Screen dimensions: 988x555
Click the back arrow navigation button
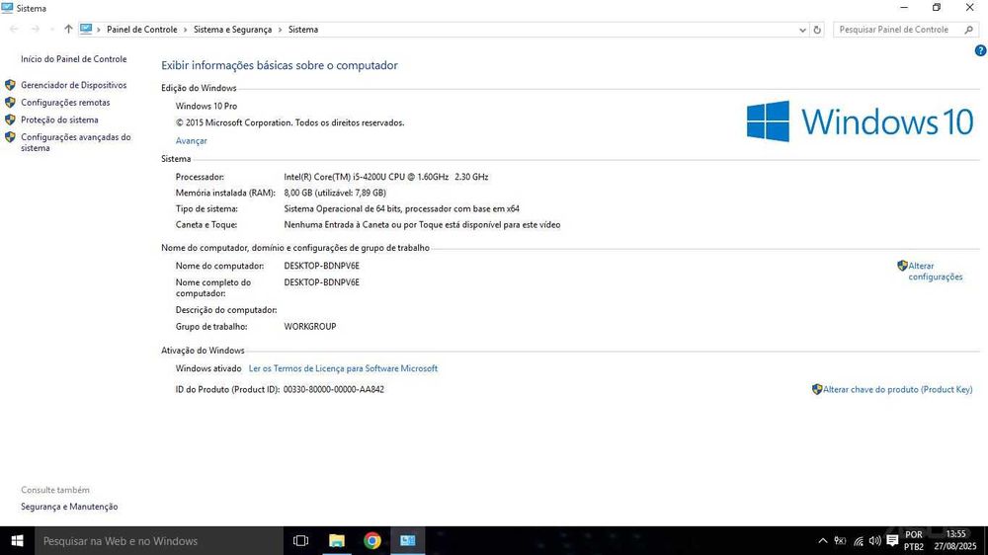(x=14, y=29)
